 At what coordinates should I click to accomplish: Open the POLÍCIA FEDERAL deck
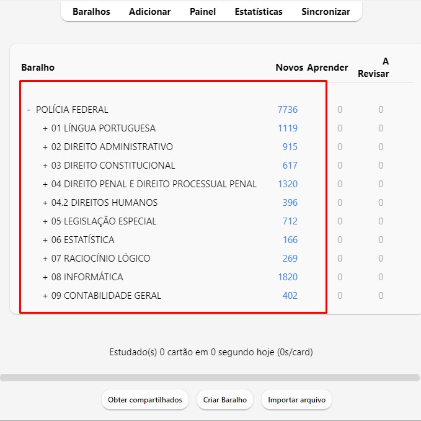tap(72, 110)
